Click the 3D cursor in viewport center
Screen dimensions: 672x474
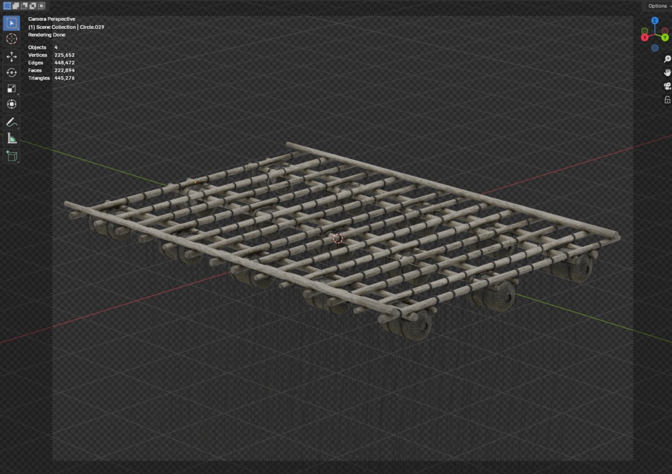click(338, 238)
